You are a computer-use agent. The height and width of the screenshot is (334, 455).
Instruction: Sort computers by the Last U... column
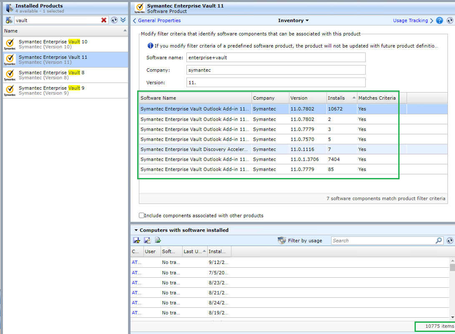195,251
